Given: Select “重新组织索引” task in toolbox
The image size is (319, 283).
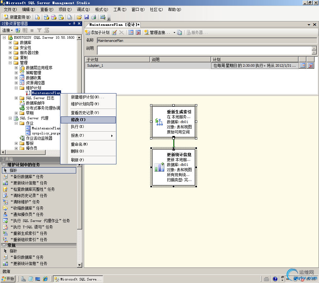Looking at the screenshot, I should pos(29,240).
